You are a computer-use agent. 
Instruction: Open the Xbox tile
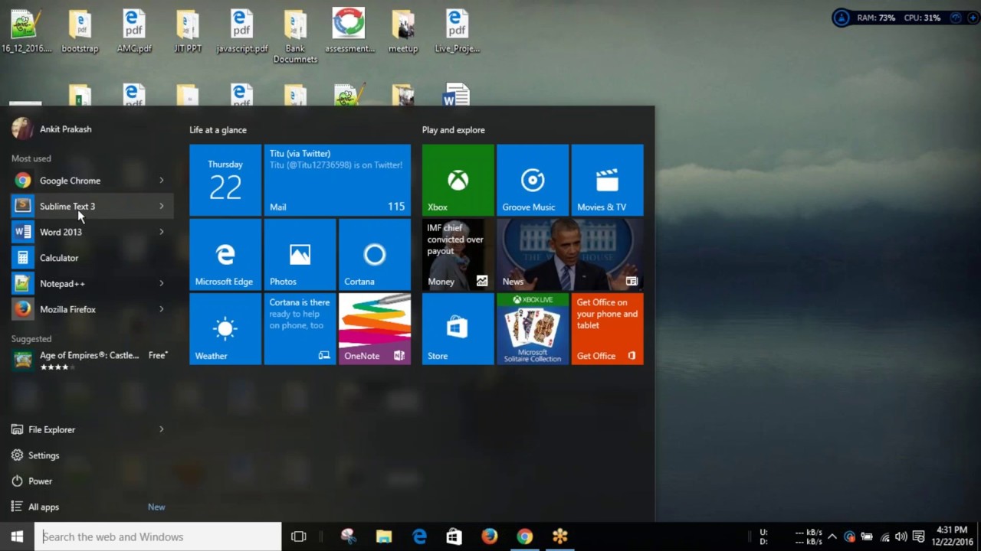click(458, 180)
